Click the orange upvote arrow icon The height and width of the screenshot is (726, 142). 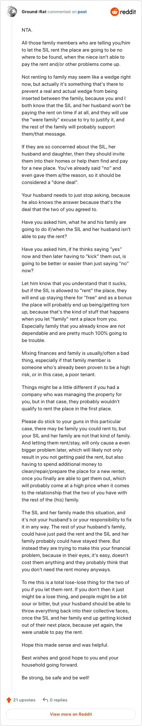click(9, 700)
